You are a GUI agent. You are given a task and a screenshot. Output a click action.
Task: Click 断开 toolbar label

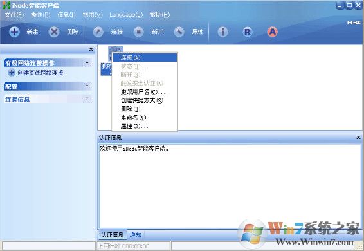pos(157,32)
